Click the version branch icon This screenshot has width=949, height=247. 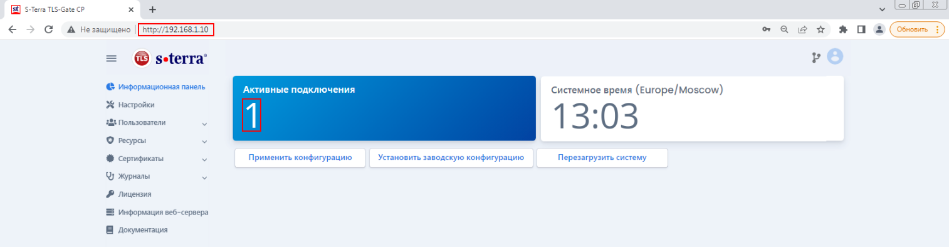point(815,58)
